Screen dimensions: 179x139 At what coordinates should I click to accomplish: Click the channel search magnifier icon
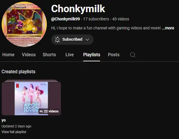point(133,55)
